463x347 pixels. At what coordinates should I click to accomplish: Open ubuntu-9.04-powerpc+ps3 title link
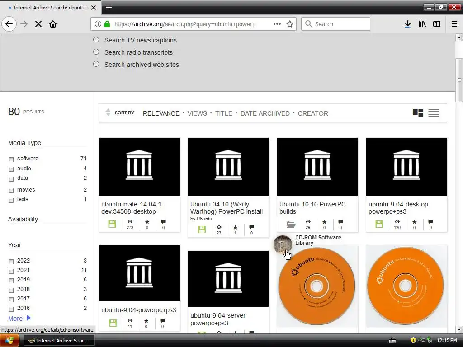(x=139, y=310)
